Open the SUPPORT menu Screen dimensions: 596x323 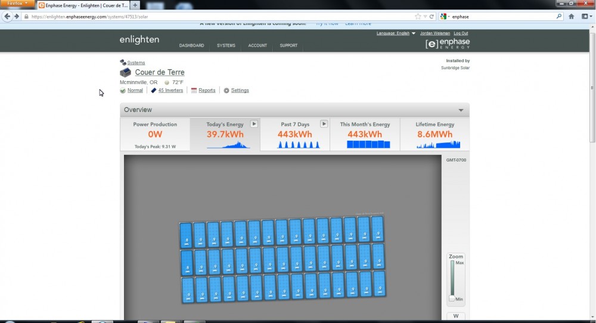pos(288,46)
